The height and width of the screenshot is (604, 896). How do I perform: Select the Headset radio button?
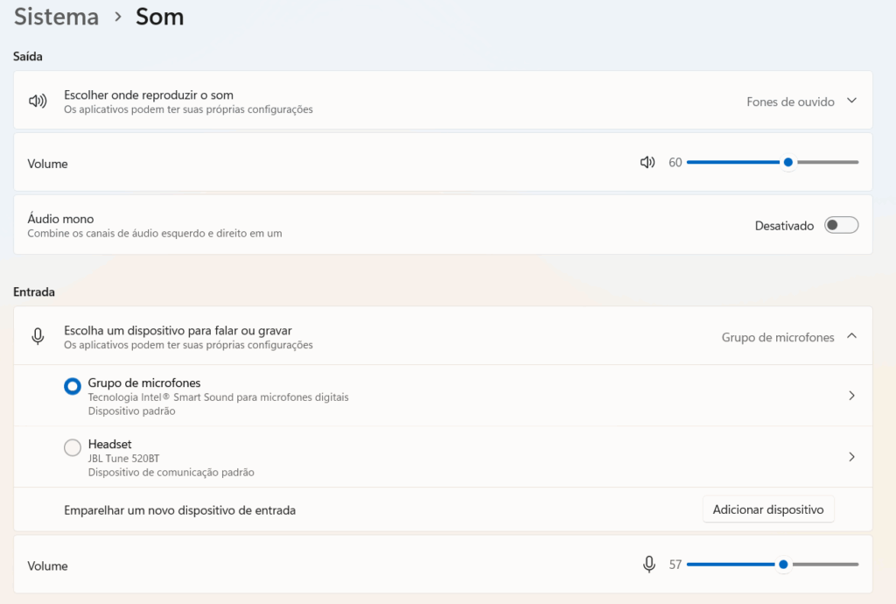pyautogui.click(x=73, y=446)
